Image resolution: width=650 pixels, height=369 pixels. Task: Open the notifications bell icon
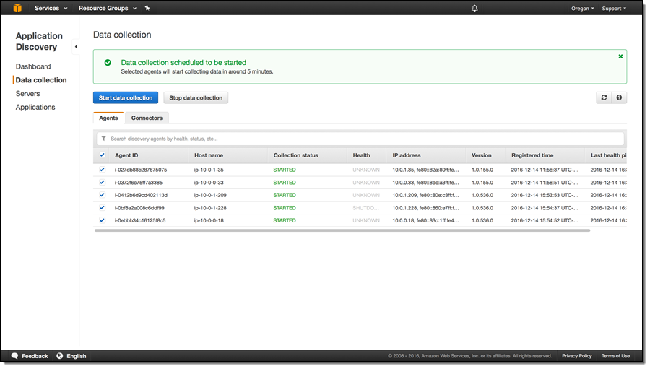474,9
